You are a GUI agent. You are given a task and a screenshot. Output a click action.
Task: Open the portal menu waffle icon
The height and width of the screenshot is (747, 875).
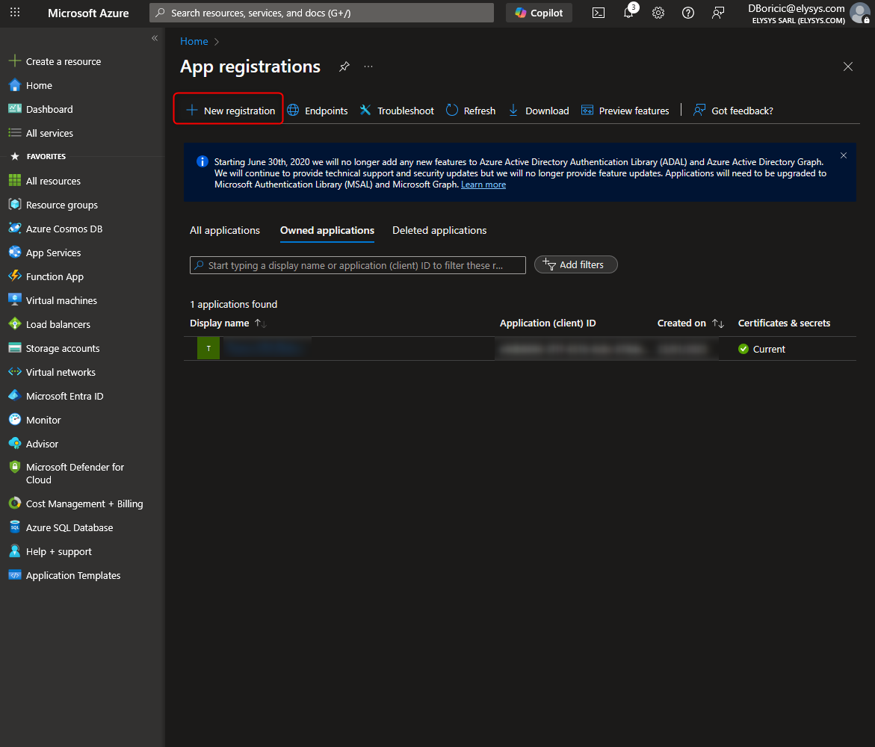click(x=15, y=13)
